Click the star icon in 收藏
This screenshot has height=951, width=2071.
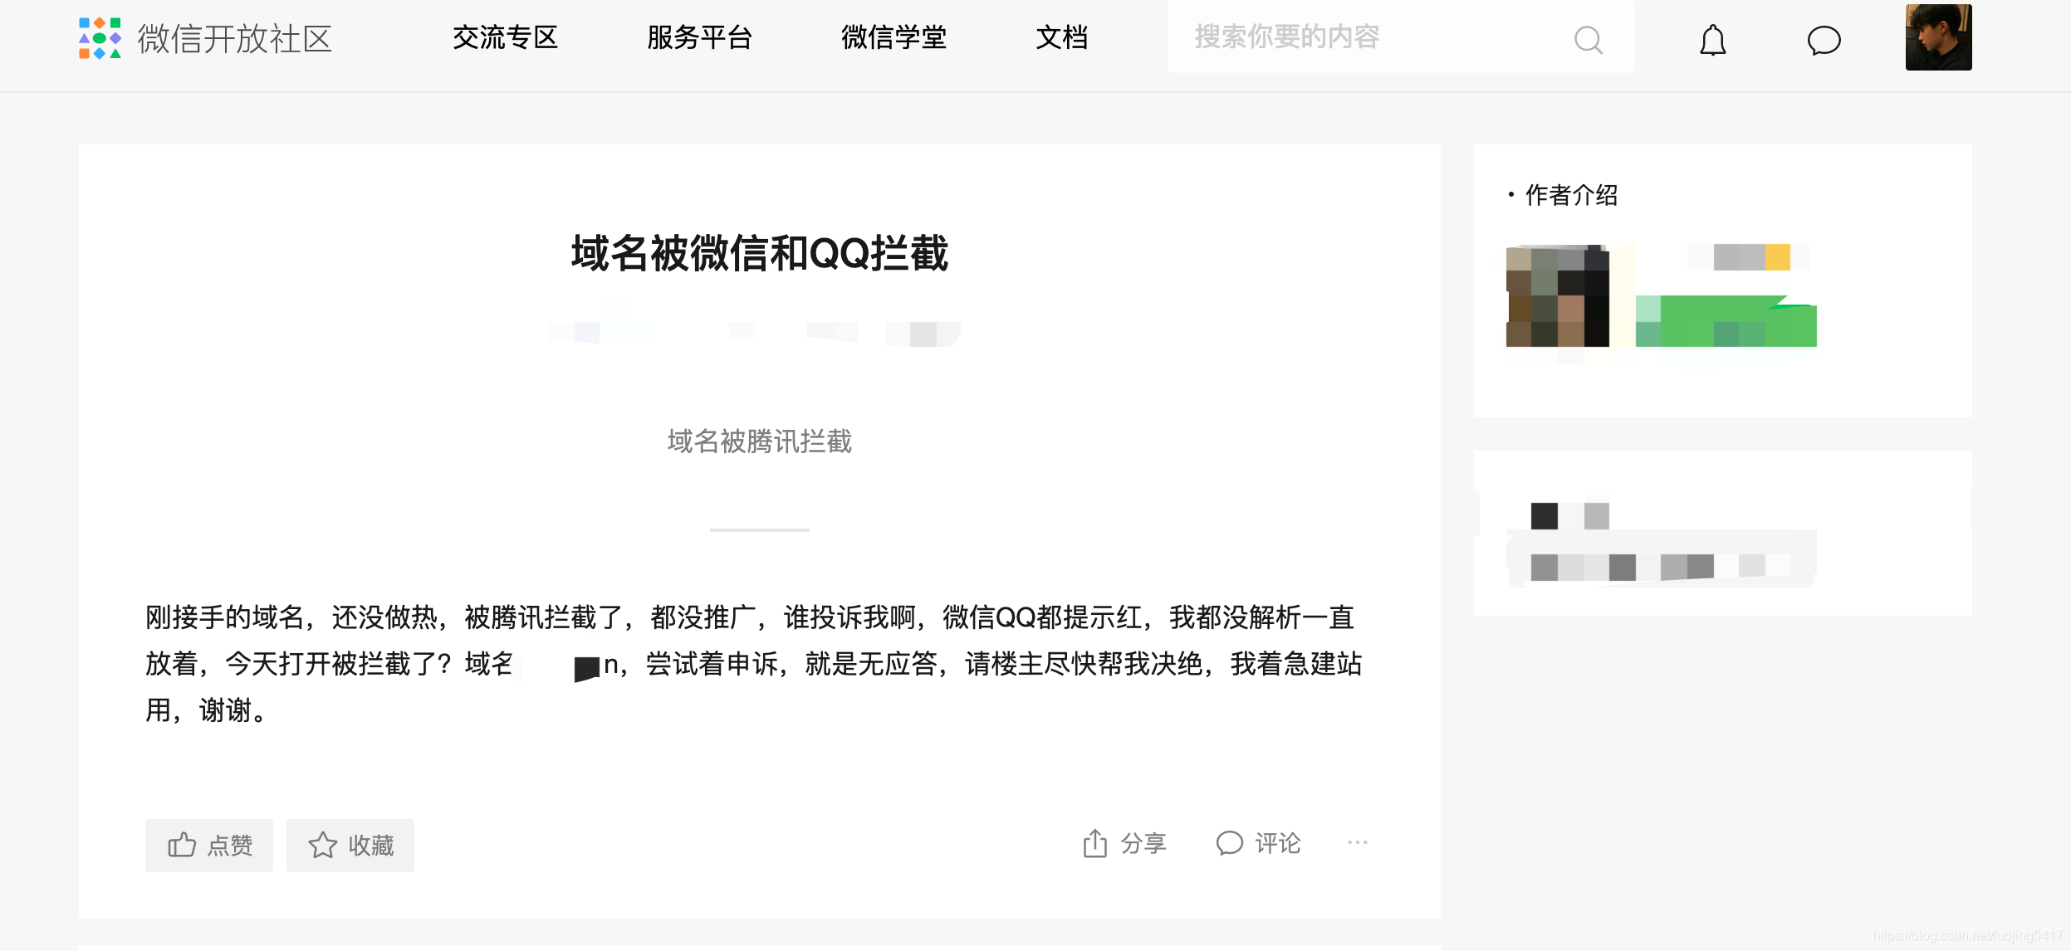coord(323,845)
